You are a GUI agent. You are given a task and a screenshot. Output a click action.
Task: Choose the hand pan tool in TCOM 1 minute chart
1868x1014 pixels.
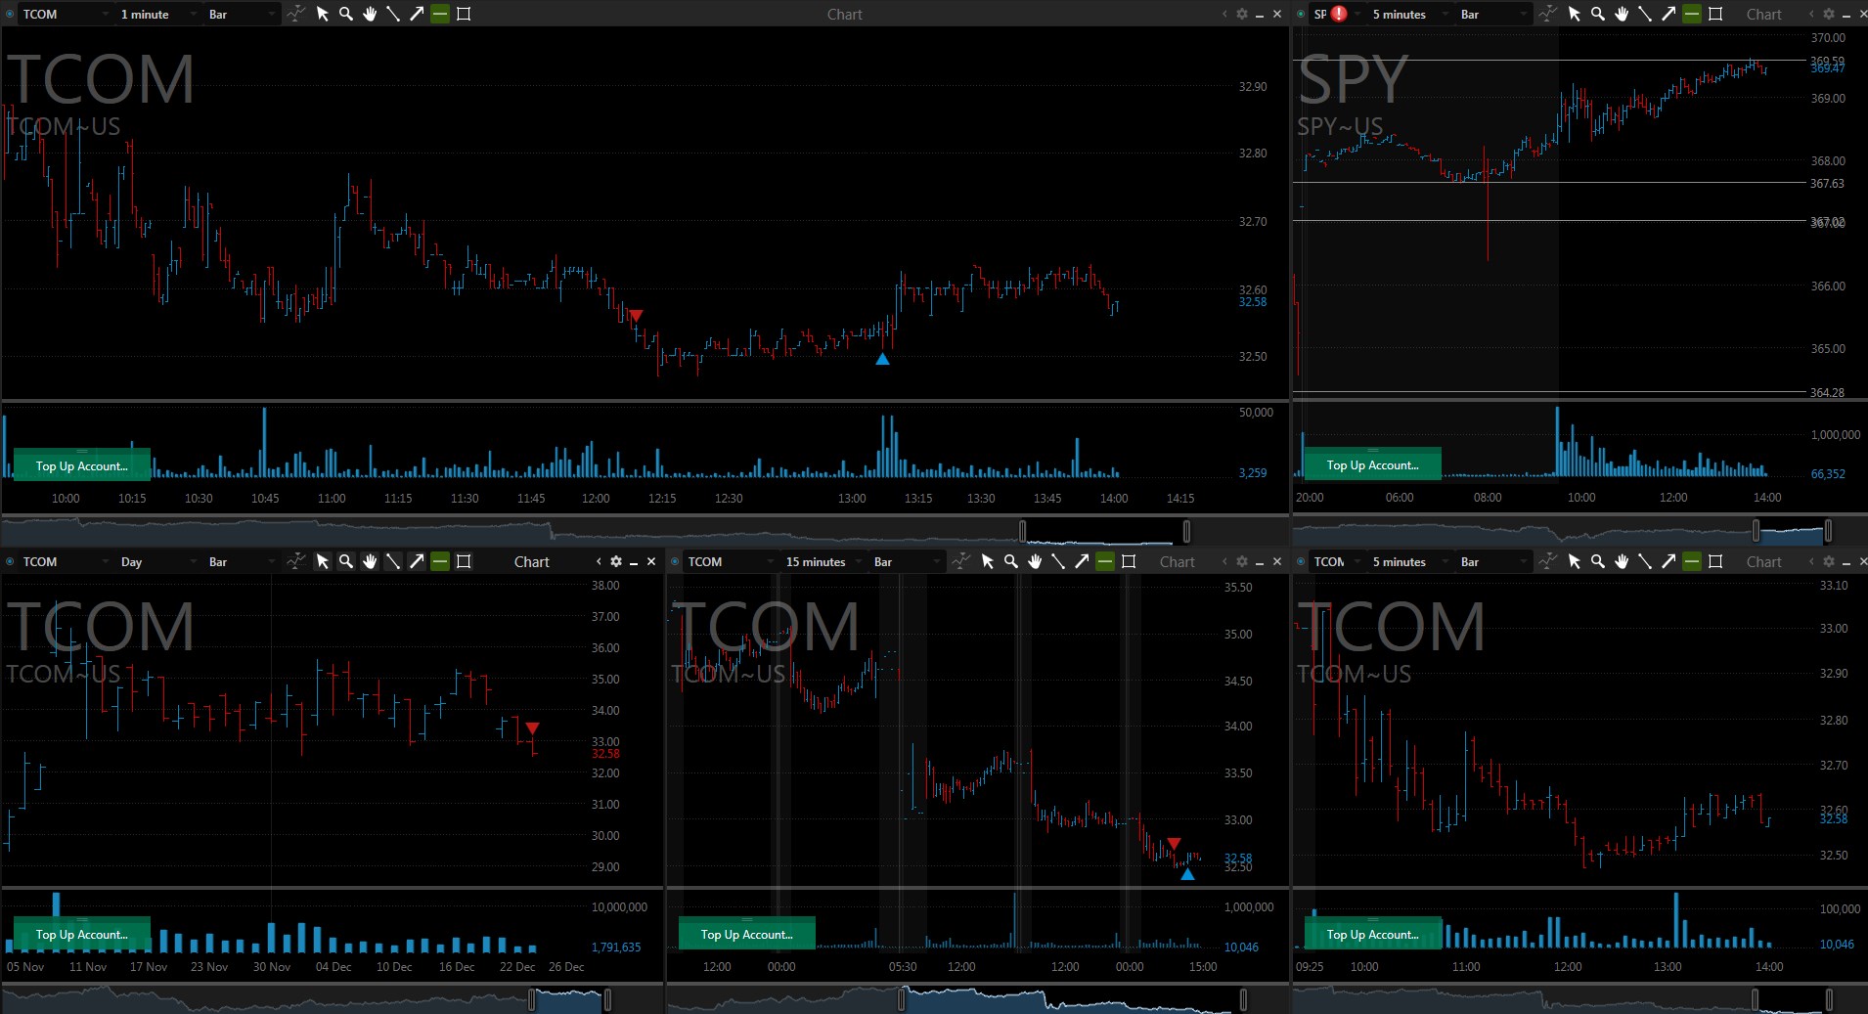(x=370, y=14)
